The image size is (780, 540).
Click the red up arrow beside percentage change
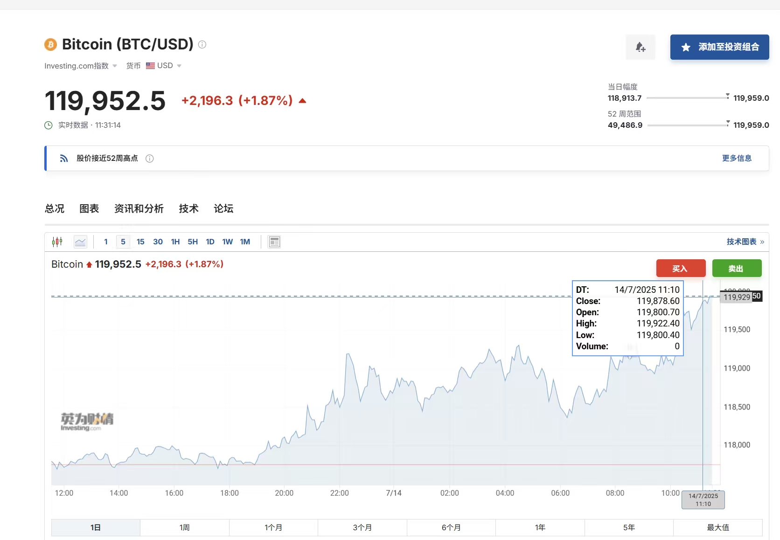coord(302,101)
